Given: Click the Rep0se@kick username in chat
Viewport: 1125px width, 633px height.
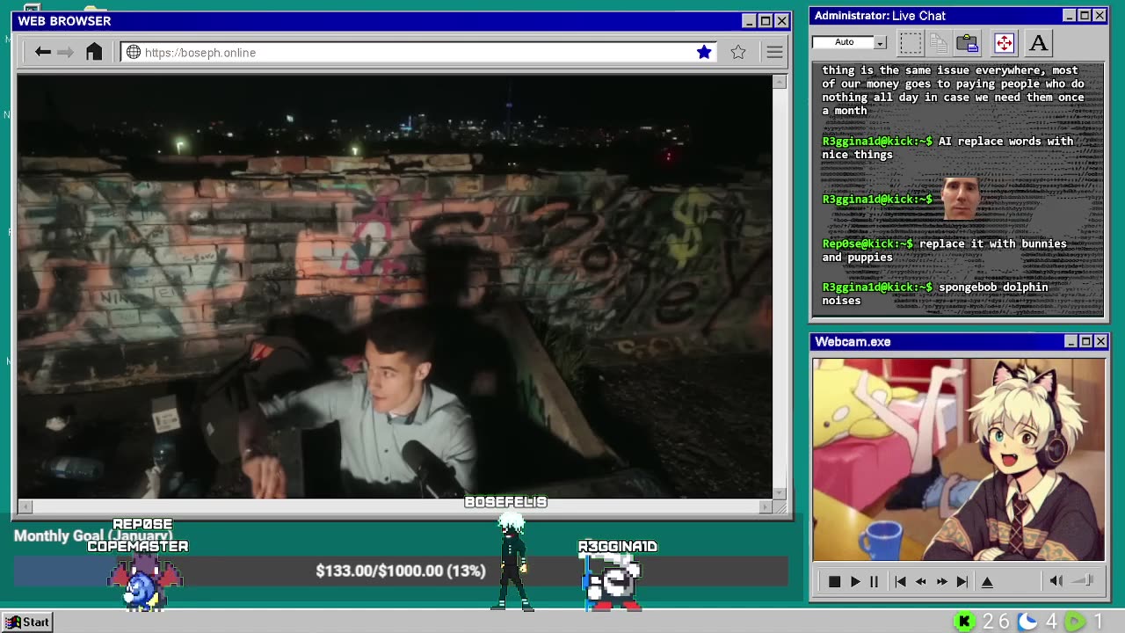Looking at the screenshot, I should point(867,244).
